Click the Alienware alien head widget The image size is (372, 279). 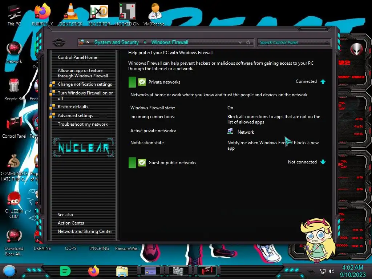tap(356, 49)
